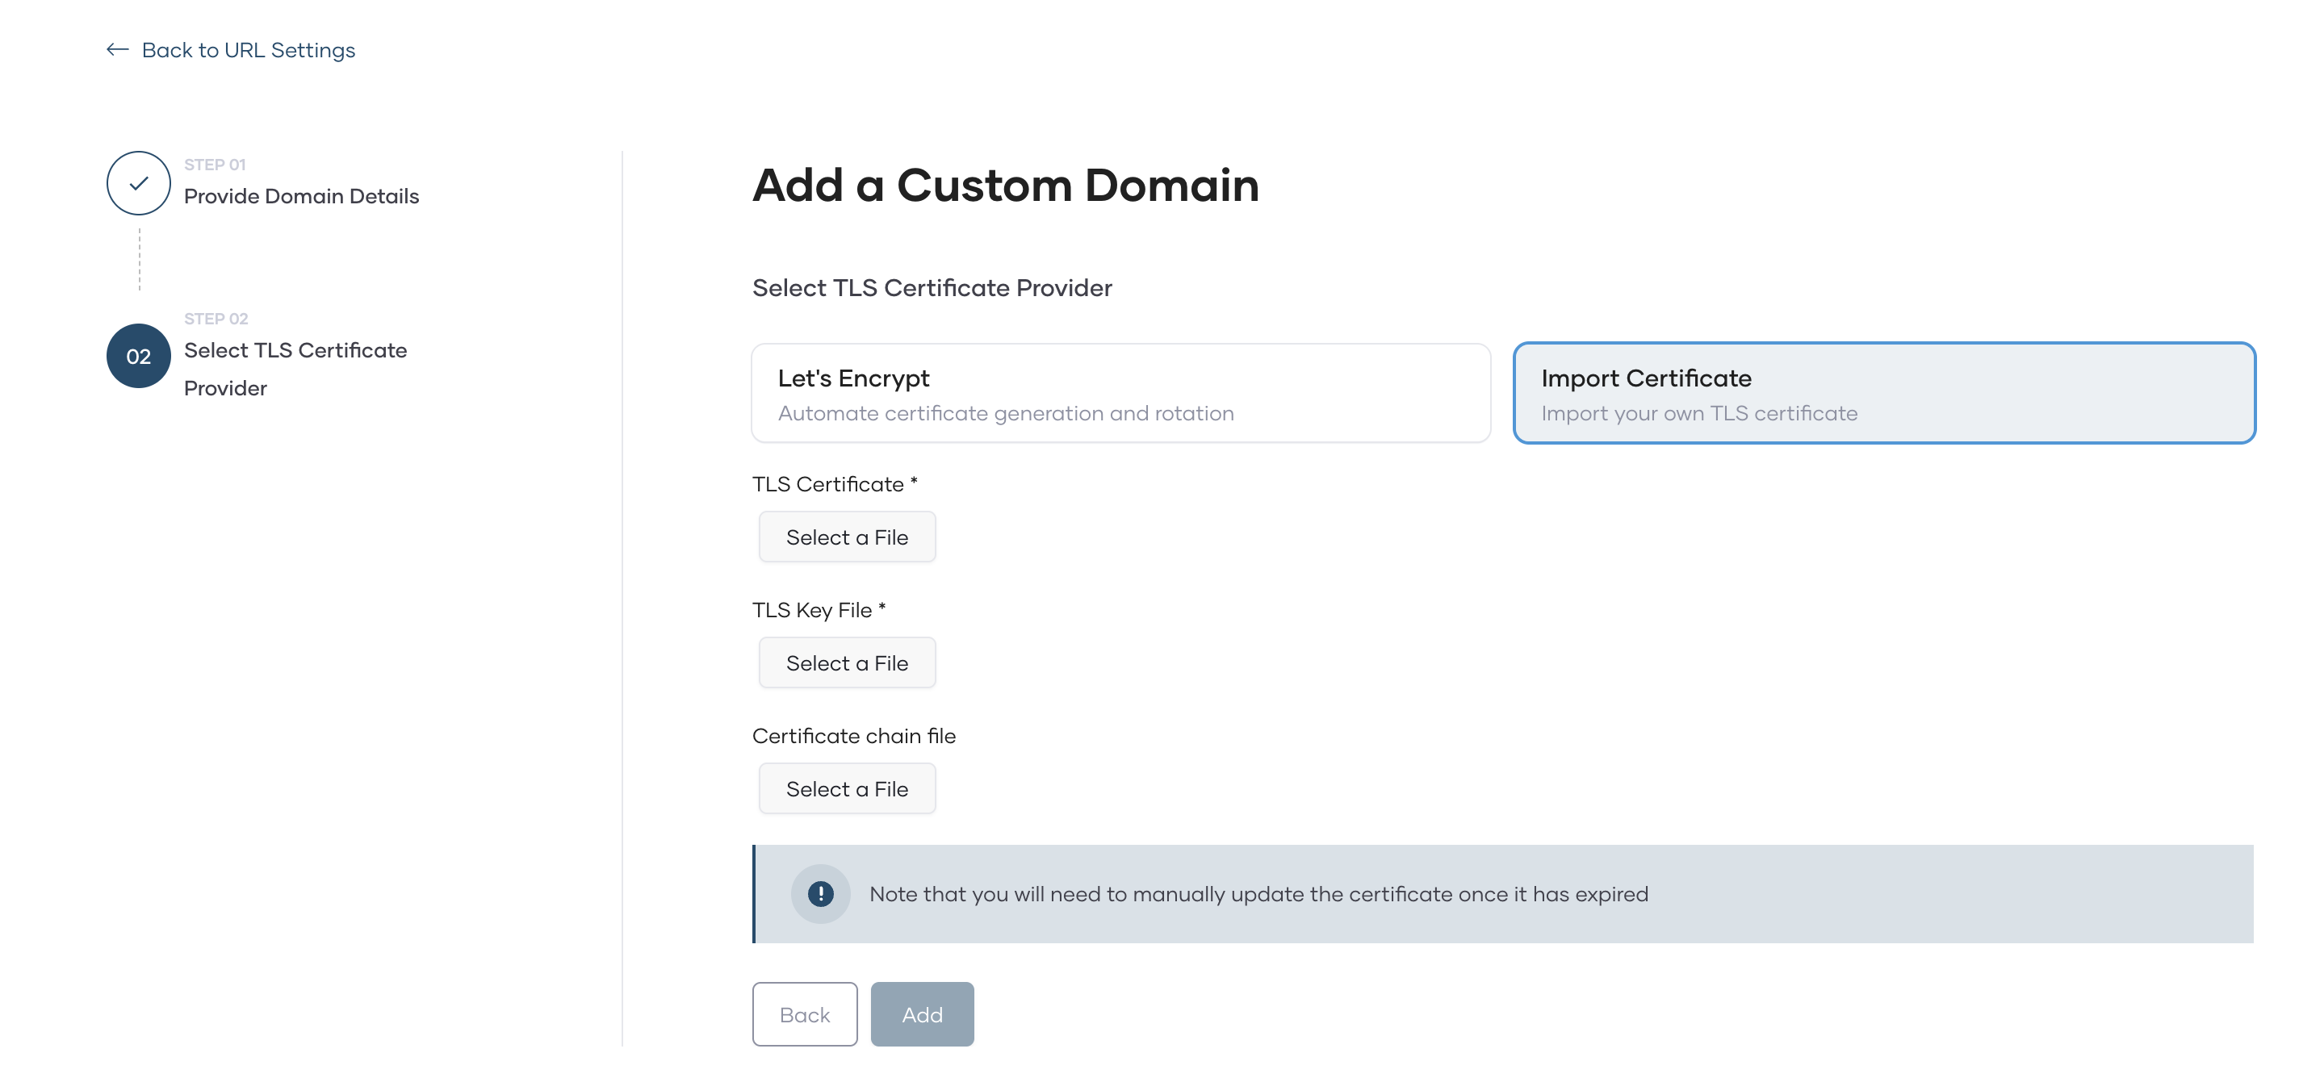
Task: Click the Certificate chain file label
Action: pyautogui.click(x=854, y=735)
